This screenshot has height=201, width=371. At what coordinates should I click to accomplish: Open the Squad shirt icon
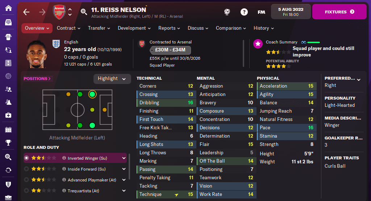tap(8, 37)
